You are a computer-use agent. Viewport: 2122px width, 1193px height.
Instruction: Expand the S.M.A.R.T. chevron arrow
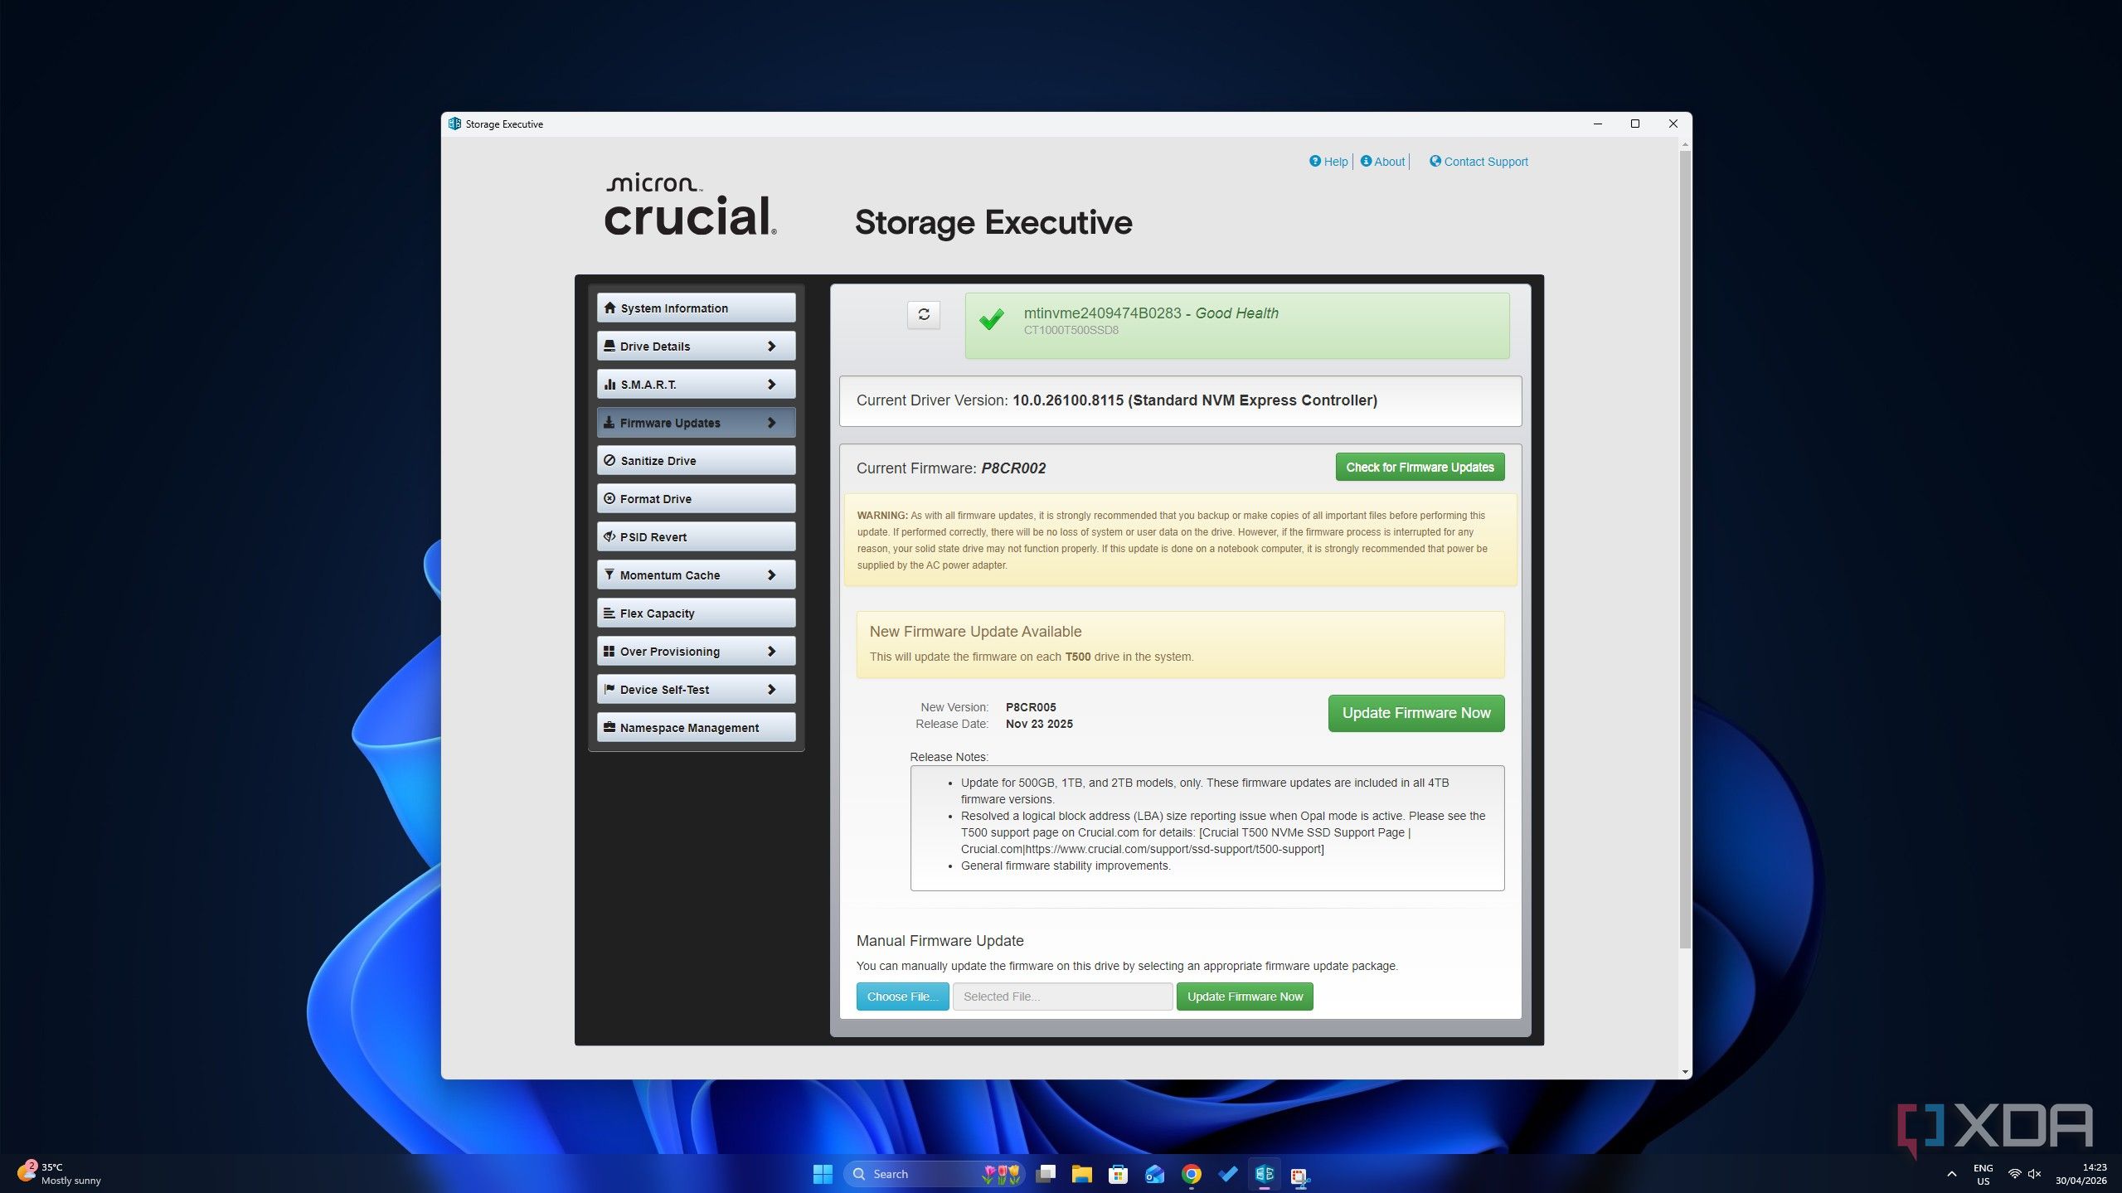pyautogui.click(x=771, y=385)
